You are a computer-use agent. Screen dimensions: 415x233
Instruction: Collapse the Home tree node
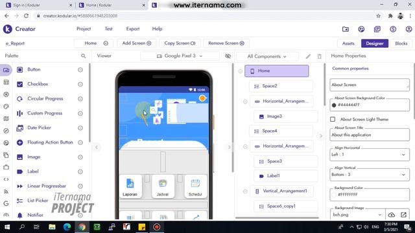(241, 71)
